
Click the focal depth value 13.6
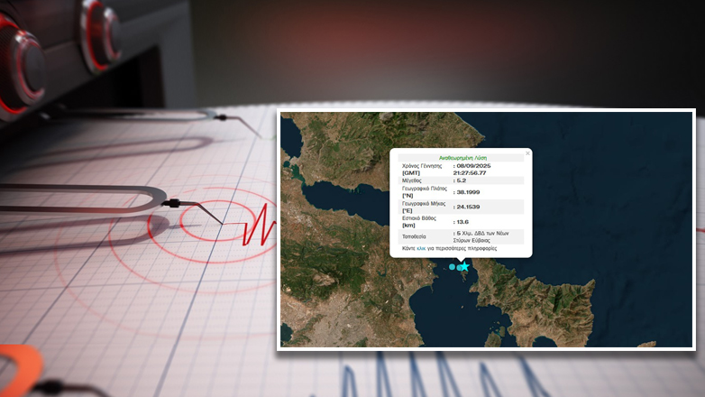tap(462, 221)
